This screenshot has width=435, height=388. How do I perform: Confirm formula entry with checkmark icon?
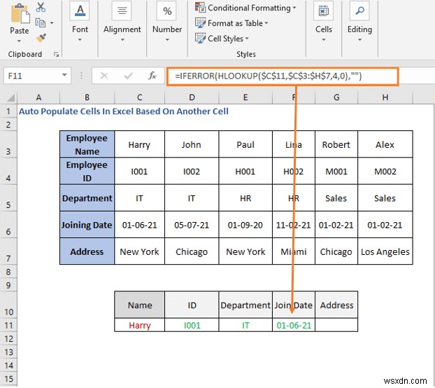point(128,76)
